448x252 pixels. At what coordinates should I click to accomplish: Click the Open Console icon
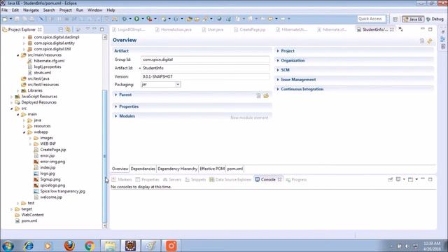point(411,179)
